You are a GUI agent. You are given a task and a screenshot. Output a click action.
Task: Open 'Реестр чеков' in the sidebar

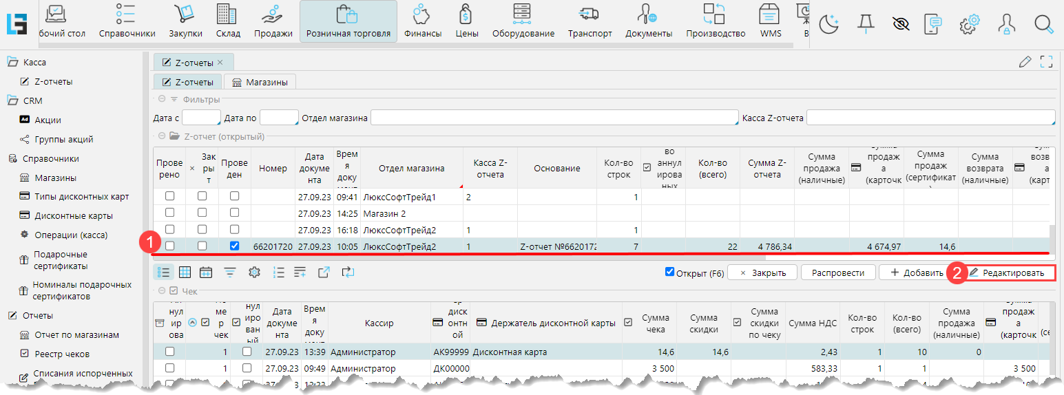tap(62, 354)
